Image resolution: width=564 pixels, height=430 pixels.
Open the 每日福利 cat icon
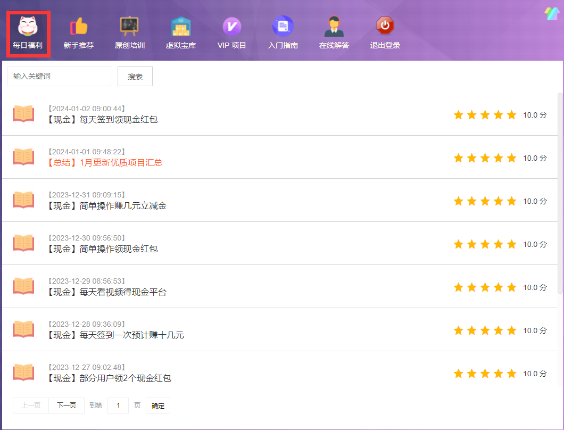[x=29, y=26]
